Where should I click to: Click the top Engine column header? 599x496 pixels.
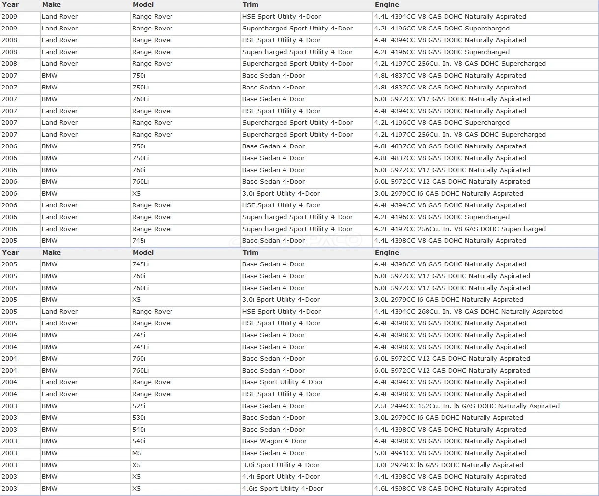[x=387, y=5]
